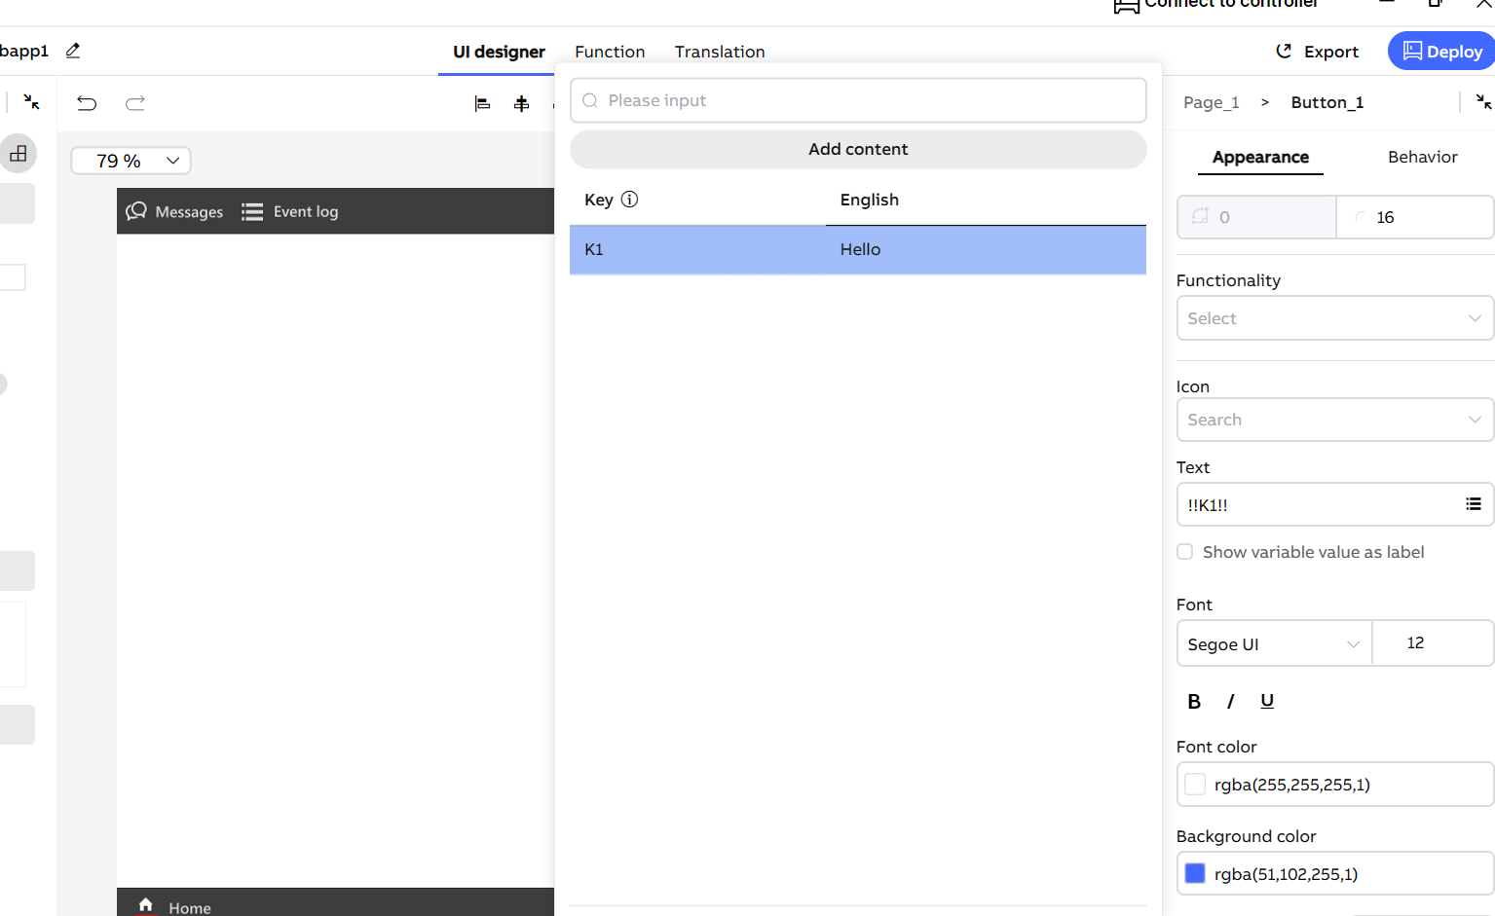The height and width of the screenshot is (916, 1495).
Task: Click the blue Deploy button
Action: (1441, 52)
